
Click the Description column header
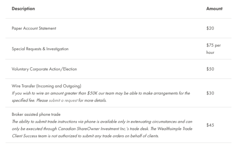[23, 8]
